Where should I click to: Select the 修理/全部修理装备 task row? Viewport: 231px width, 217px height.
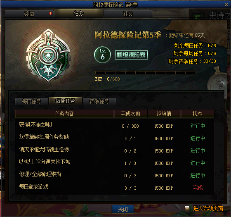(115, 175)
